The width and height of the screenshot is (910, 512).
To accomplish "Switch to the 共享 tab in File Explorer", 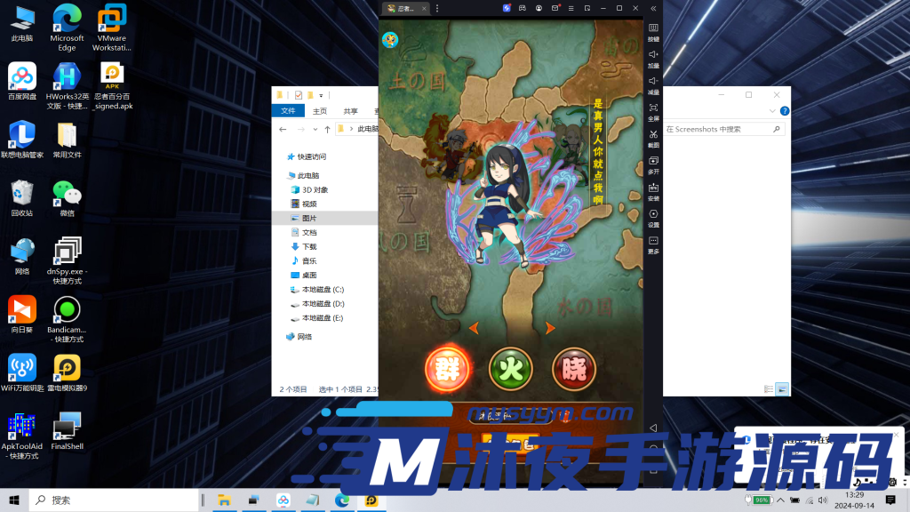I will tap(350, 110).
